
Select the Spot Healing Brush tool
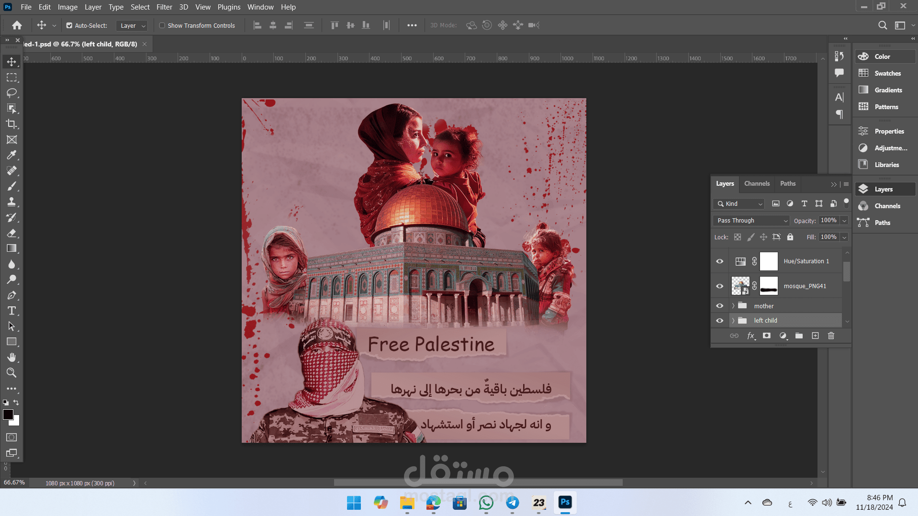[x=11, y=171]
